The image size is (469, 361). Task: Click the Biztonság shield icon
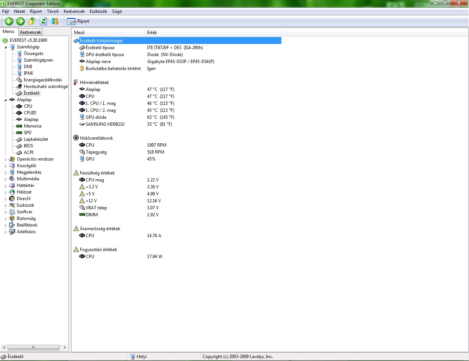[12, 218]
